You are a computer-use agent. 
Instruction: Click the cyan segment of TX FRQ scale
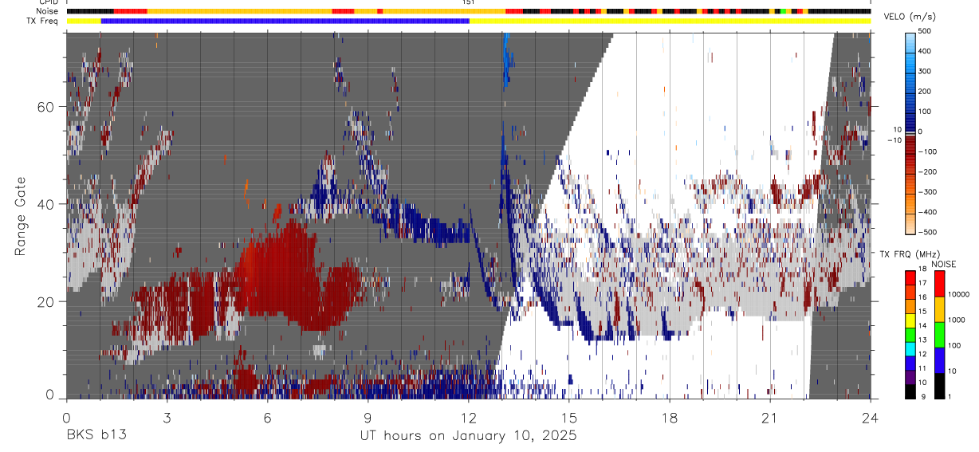tap(910, 348)
